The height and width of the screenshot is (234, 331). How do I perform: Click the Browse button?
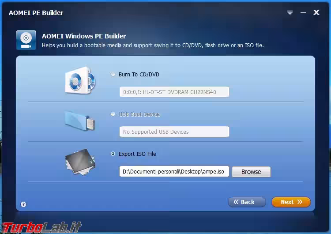pos(251,172)
